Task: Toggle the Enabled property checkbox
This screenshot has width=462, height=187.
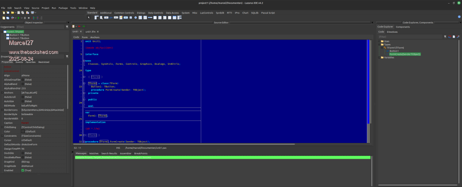Action: (x=23, y=170)
